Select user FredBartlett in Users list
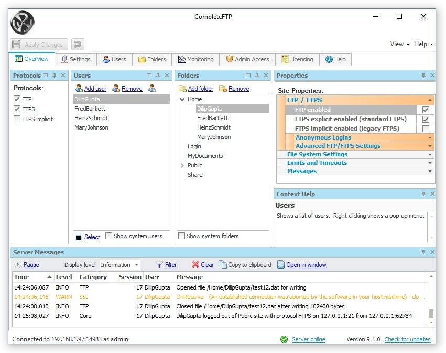The image size is (446, 353). point(90,109)
